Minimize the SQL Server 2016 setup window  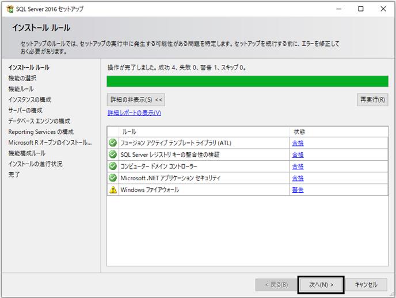pyautogui.click(x=339, y=9)
